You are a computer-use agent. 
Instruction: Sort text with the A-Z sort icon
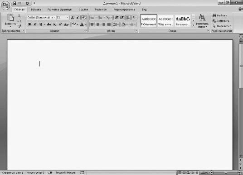pos(128,18)
